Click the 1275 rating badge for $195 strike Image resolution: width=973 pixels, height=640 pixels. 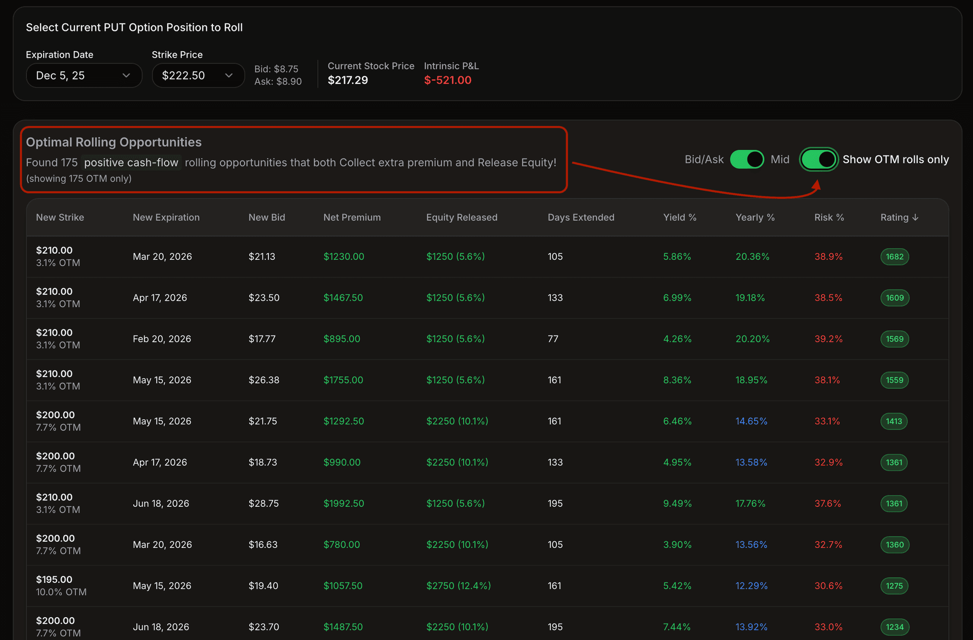click(894, 586)
